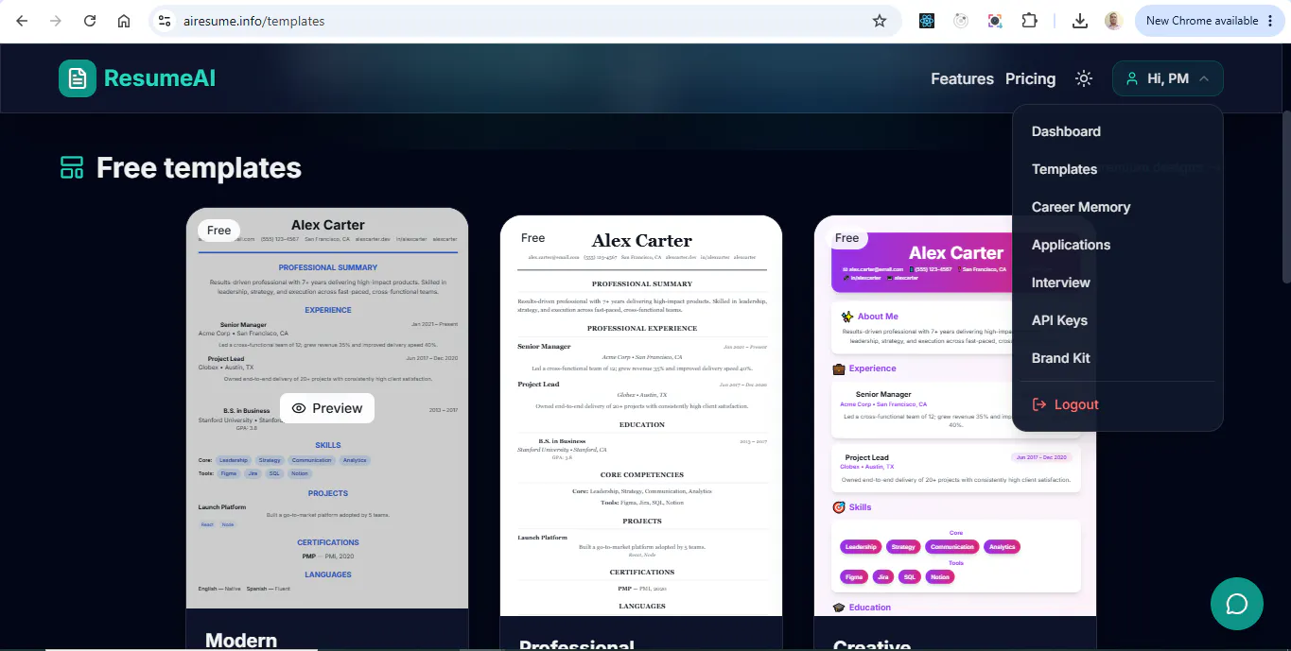Click Preview button on Modern template
1291x651 pixels.
click(x=327, y=408)
